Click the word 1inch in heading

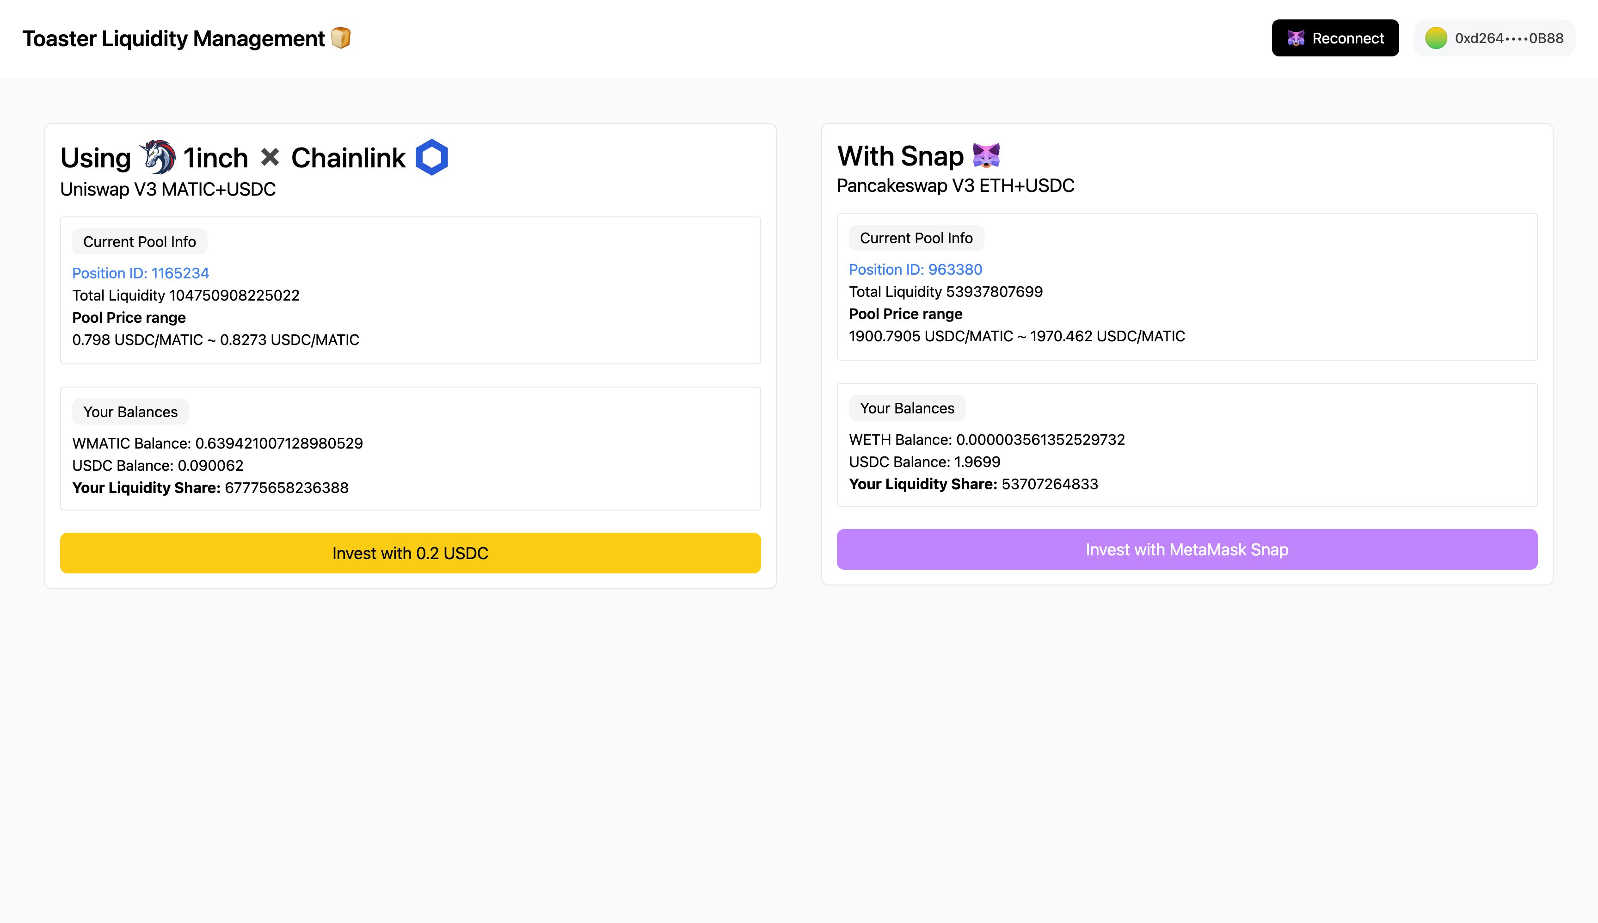pyautogui.click(x=215, y=158)
